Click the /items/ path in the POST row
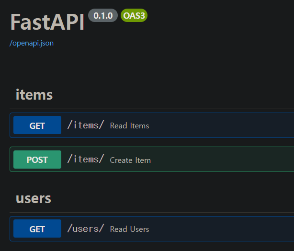This screenshot has width=294, height=251. pos(86,159)
